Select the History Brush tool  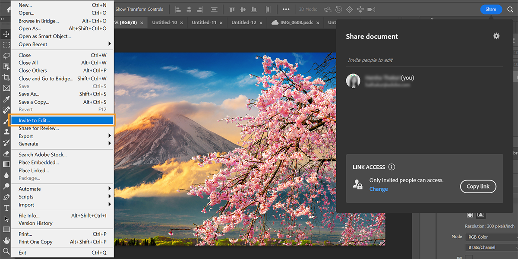point(6,142)
